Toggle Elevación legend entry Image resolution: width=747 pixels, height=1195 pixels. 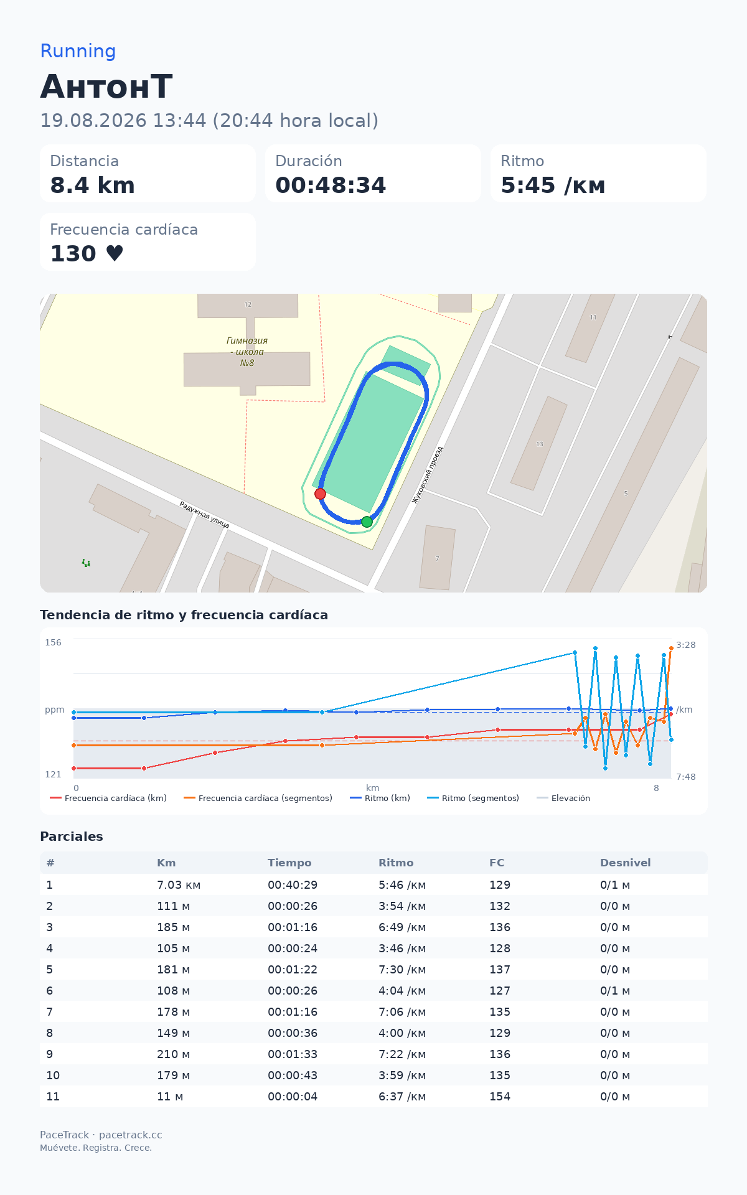click(563, 798)
